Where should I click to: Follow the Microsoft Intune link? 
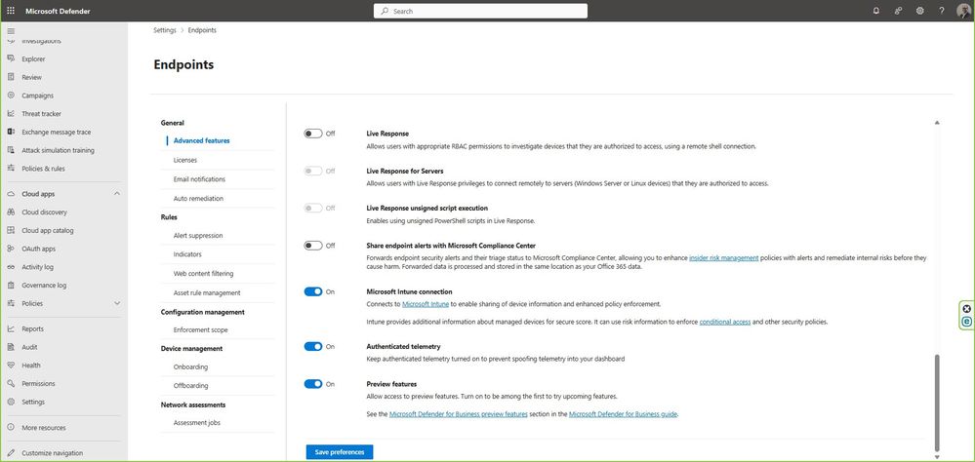pyautogui.click(x=426, y=304)
